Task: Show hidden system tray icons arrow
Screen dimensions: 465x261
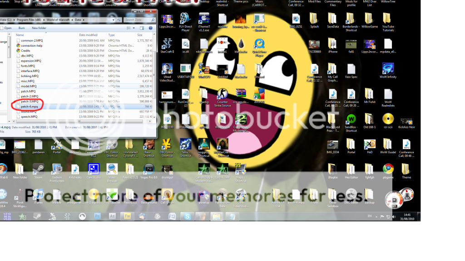Action: (x=376, y=217)
